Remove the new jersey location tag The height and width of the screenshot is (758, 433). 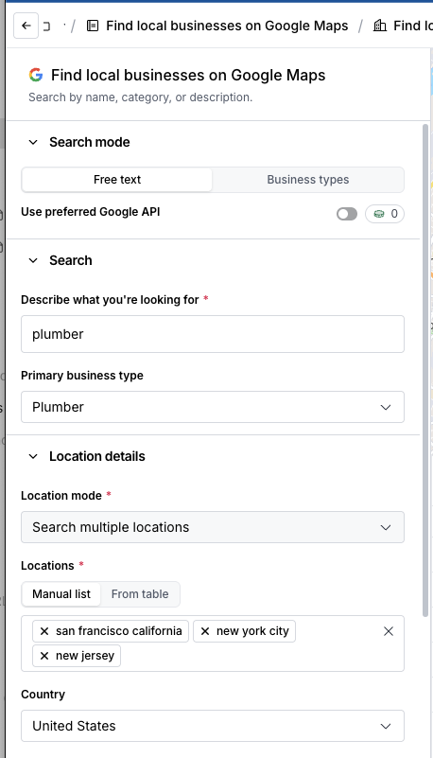pyautogui.click(x=44, y=656)
